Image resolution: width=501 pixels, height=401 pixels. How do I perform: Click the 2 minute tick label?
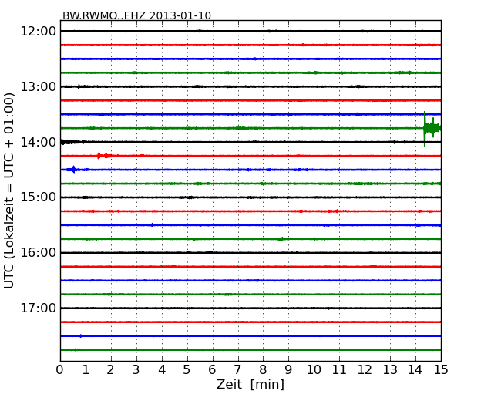110,370
